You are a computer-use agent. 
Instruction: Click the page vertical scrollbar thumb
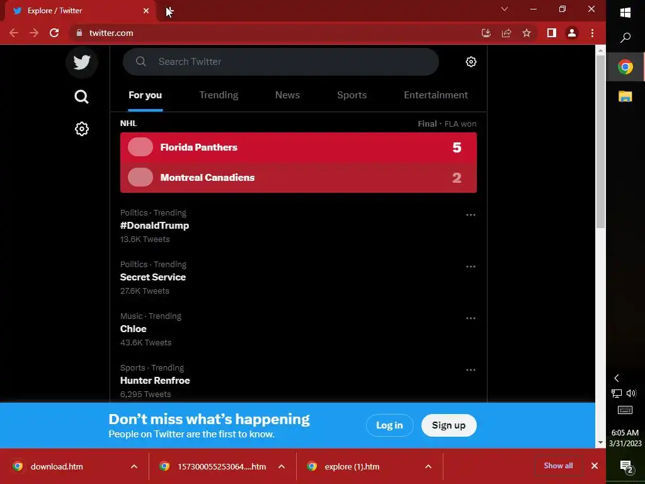(x=600, y=141)
